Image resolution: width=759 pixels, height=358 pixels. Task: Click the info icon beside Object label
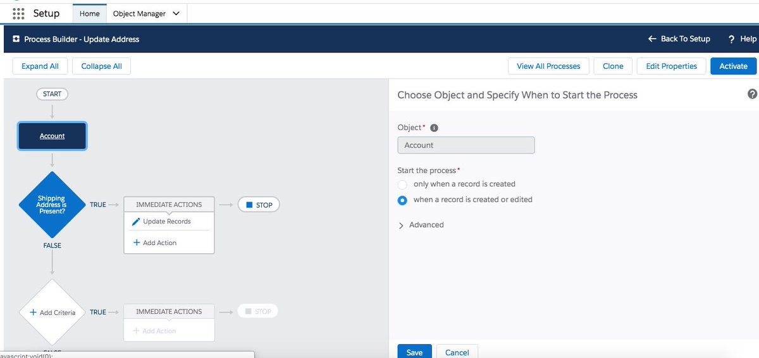pyautogui.click(x=434, y=128)
